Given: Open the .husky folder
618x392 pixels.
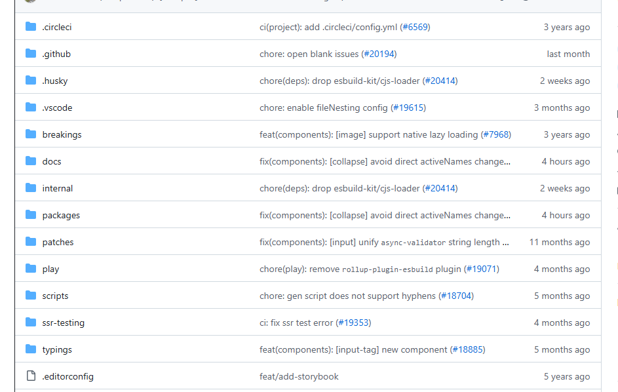Looking at the screenshot, I should click(x=56, y=81).
